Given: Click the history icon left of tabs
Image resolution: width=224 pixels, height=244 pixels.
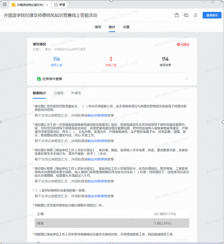Looking at the screenshot, I should (x=4, y=5).
